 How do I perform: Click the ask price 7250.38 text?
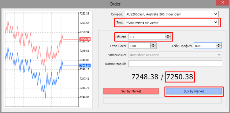pyautogui.click(x=180, y=77)
